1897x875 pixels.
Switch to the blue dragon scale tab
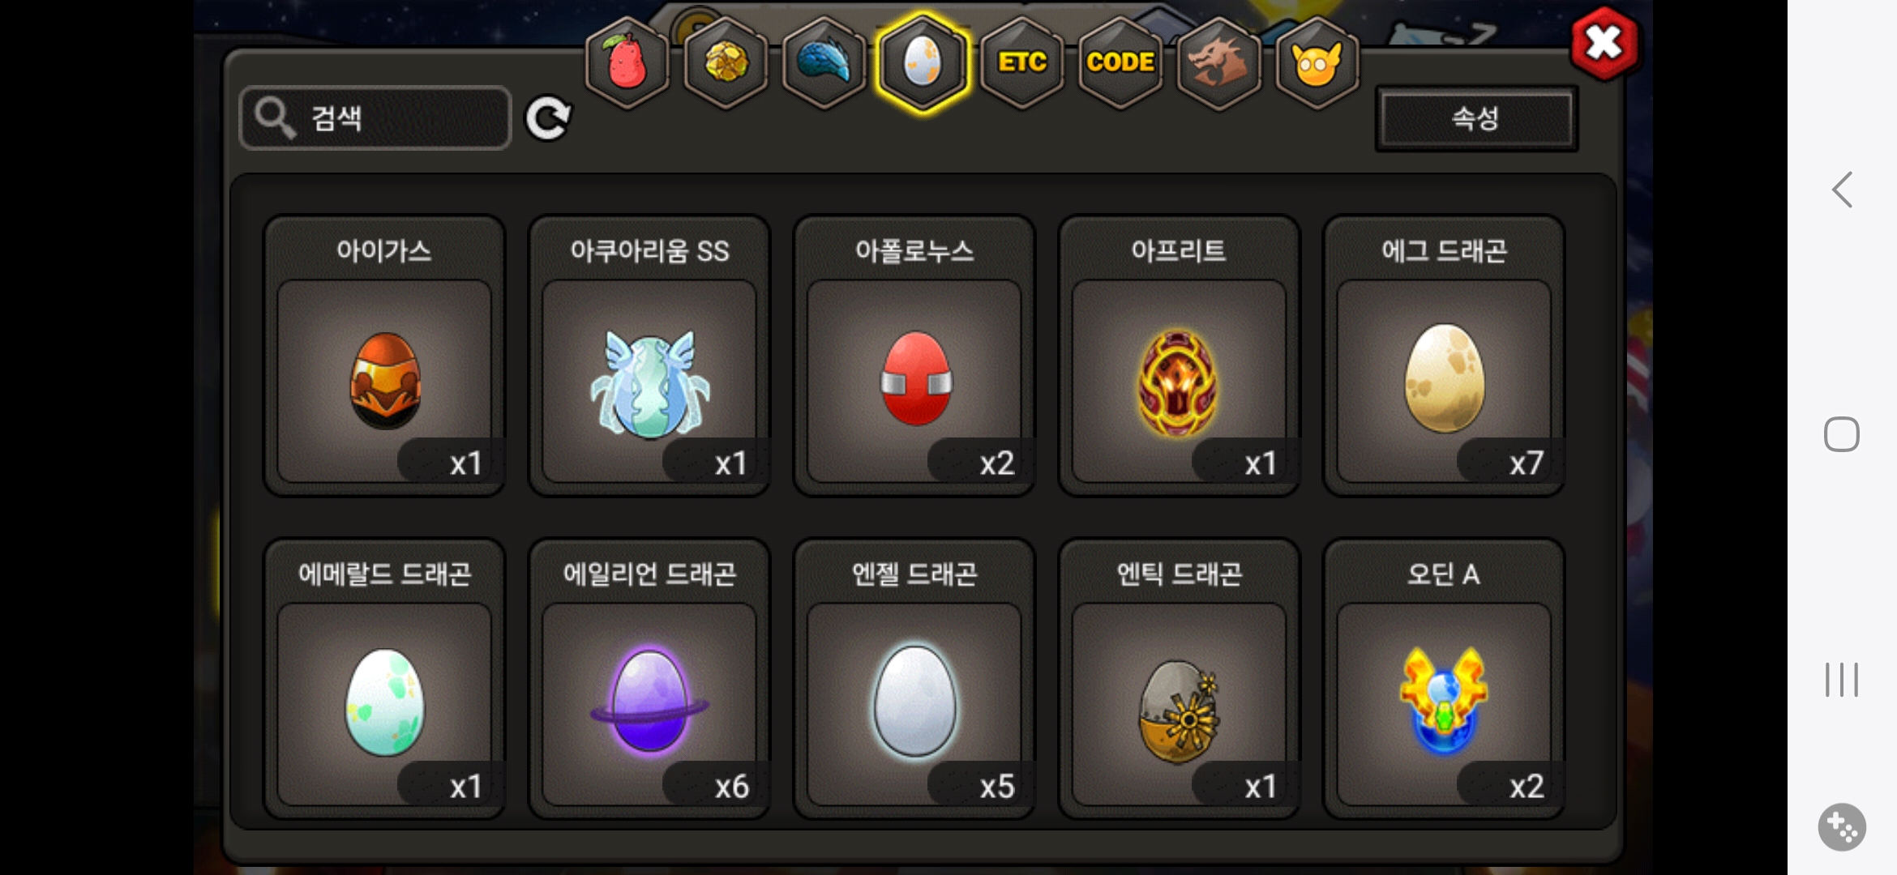tap(824, 62)
